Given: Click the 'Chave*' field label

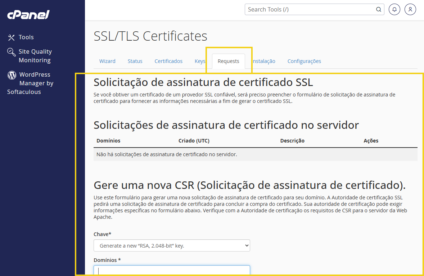Looking at the screenshot, I should pos(103,234).
